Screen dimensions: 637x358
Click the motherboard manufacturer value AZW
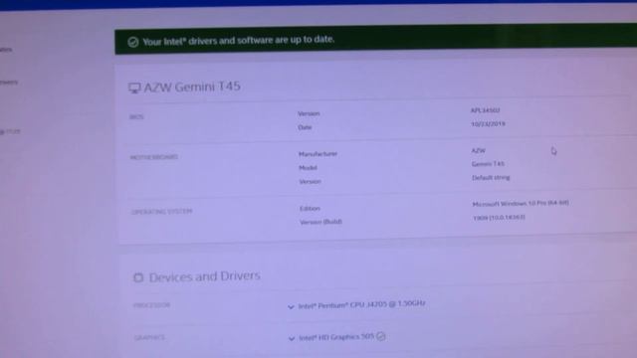pyautogui.click(x=478, y=150)
